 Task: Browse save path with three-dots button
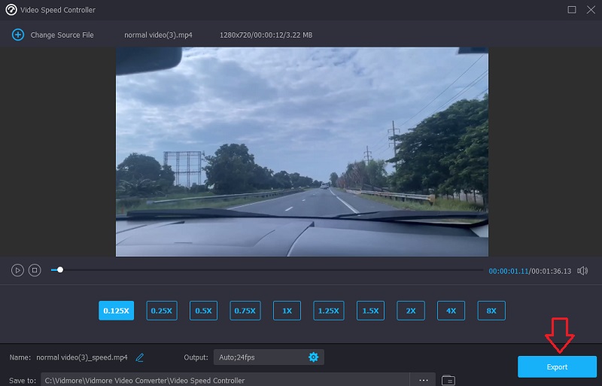(424, 380)
